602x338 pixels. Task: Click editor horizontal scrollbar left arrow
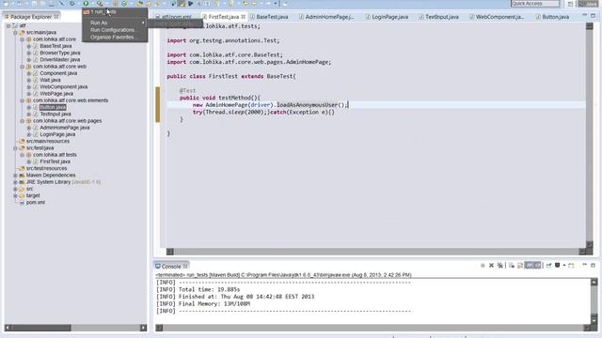coord(169,252)
